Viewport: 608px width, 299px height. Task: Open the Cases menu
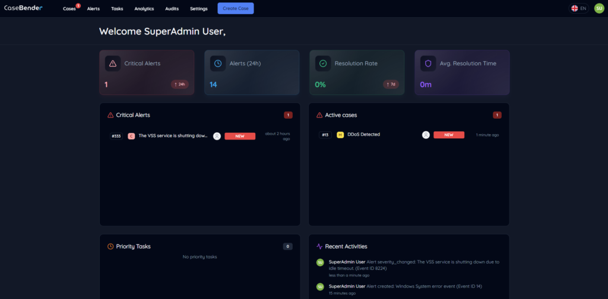[69, 9]
